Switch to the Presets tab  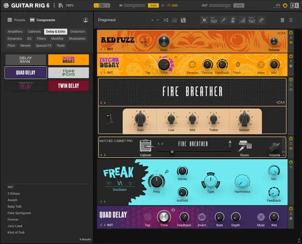(x=16, y=20)
